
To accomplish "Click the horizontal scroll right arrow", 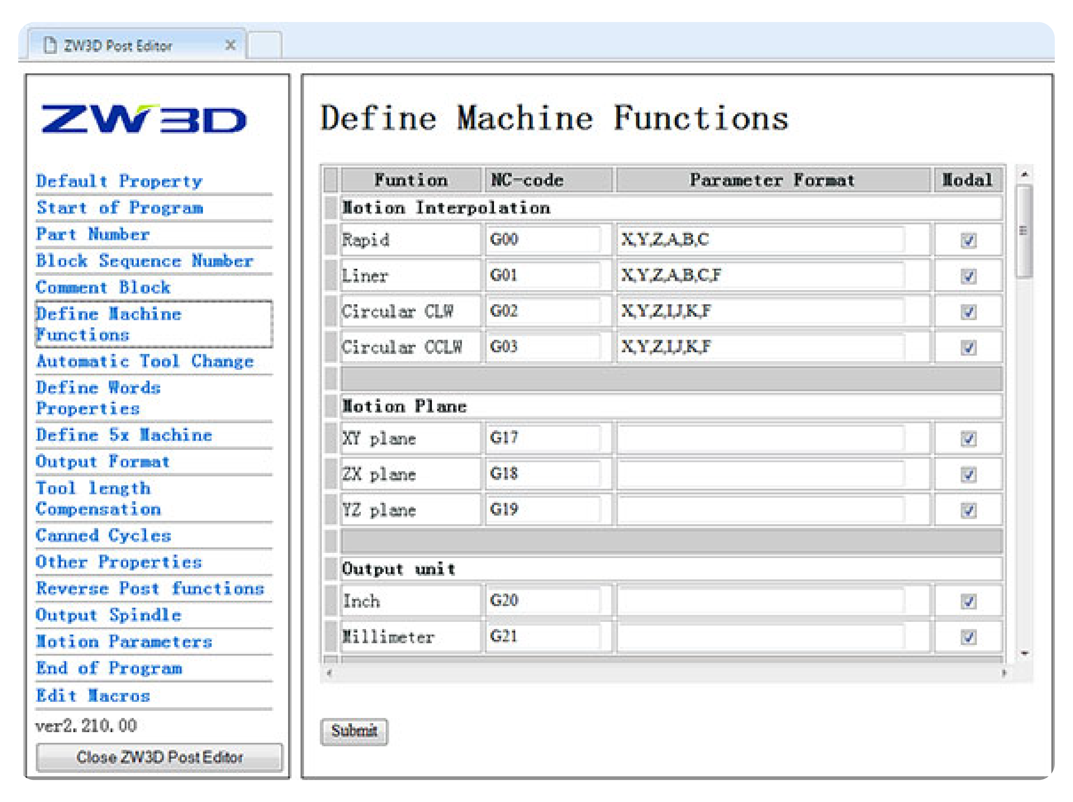I will 1004,672.
